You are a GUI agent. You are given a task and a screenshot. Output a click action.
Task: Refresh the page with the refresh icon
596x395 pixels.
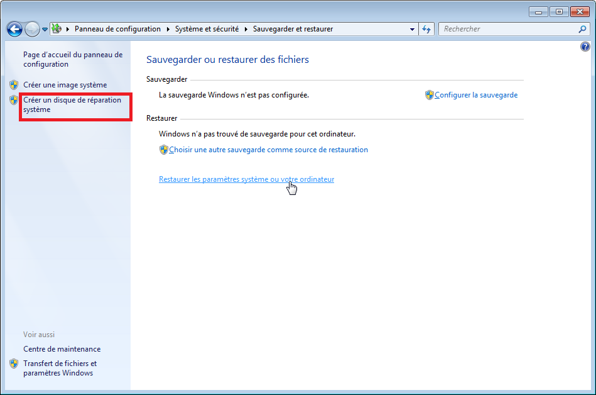point(426,29)
